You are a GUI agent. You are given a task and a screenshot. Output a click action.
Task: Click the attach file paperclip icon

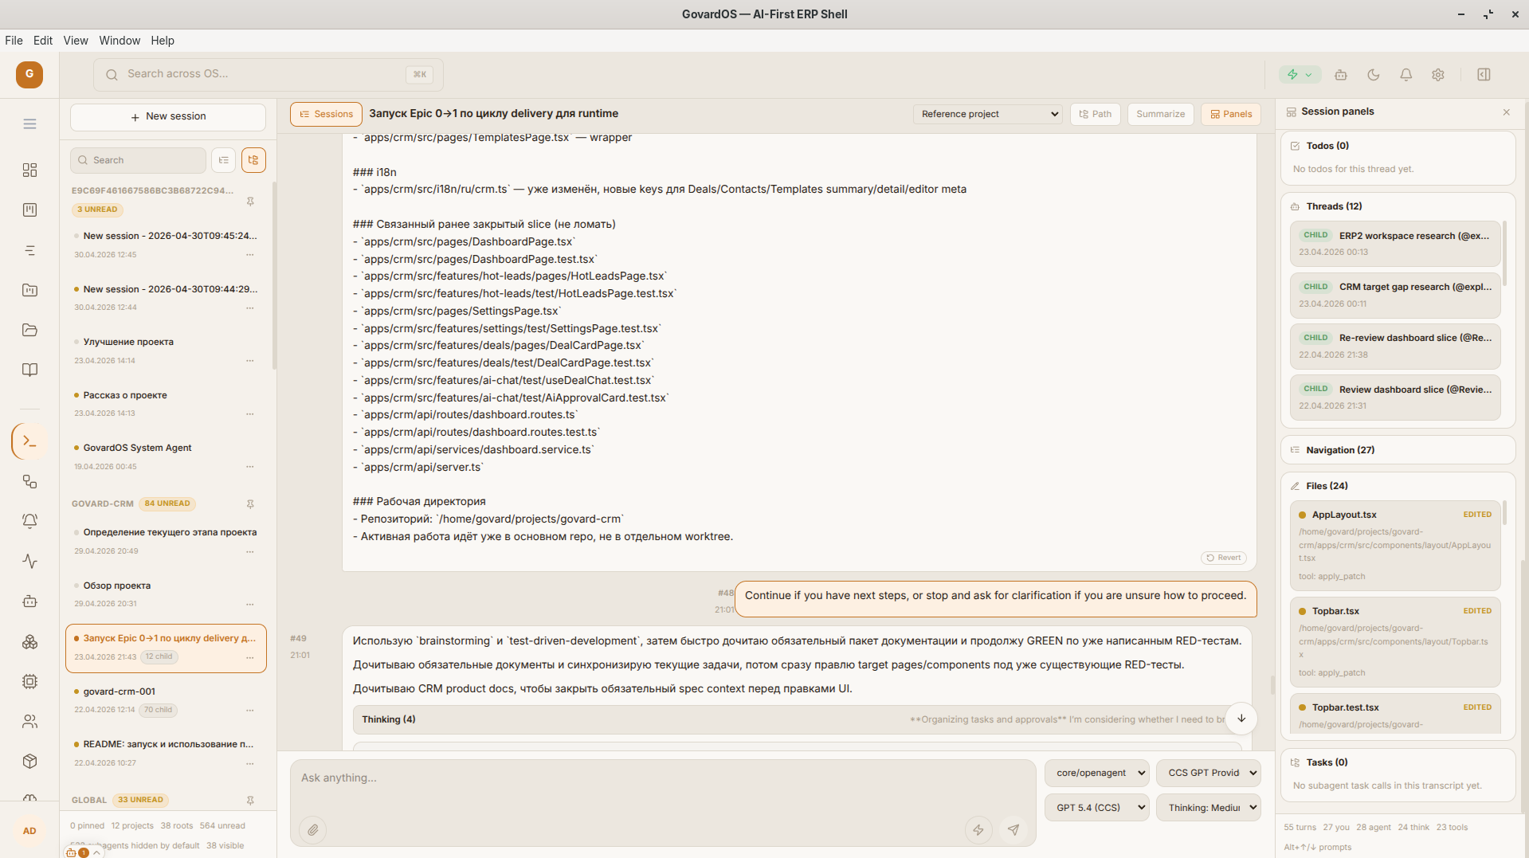[x=313, y=830]
